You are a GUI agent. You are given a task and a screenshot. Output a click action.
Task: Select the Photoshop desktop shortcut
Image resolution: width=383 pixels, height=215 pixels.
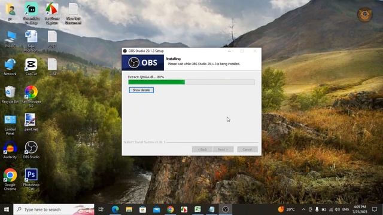tap(31, 179)
